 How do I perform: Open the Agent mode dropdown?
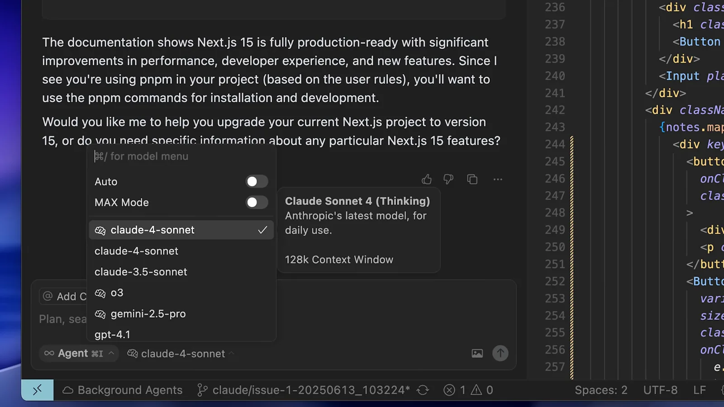tap(79, 353)
